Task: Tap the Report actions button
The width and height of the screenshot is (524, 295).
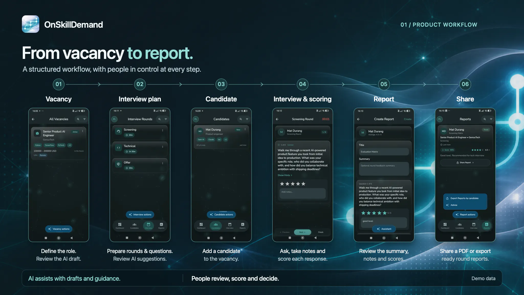Action: [465, 215]
